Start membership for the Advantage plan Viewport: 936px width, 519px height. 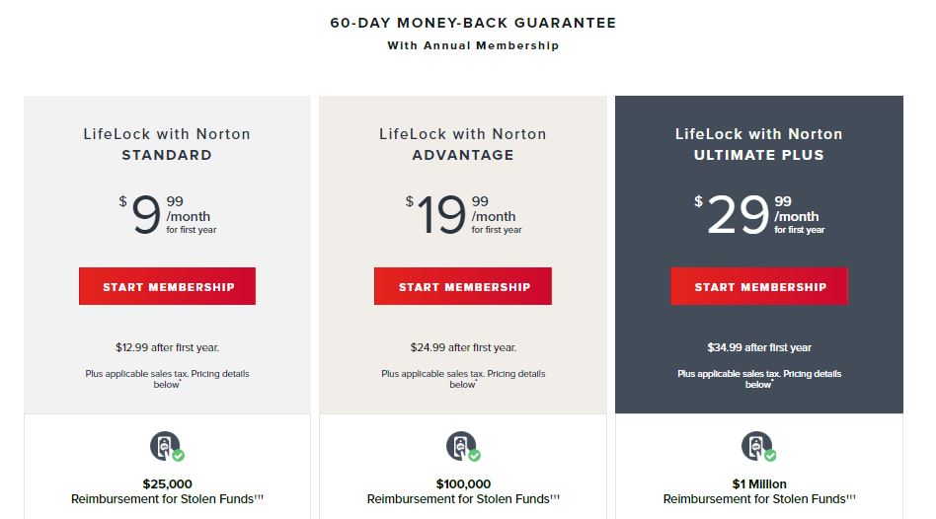click(x=463, y=286)
